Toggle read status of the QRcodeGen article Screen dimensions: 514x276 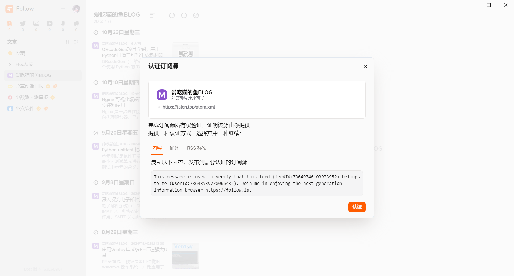click(x=96, y=46)
